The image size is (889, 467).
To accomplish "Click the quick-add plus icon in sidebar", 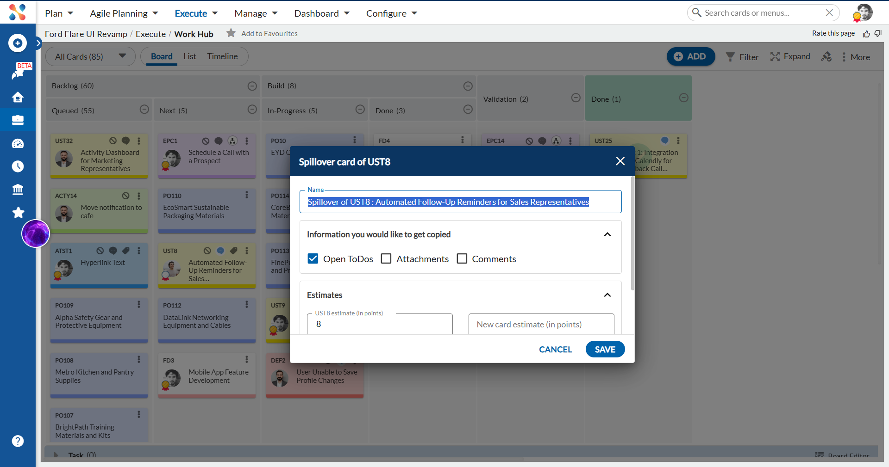I will click(x=18, y=43).
